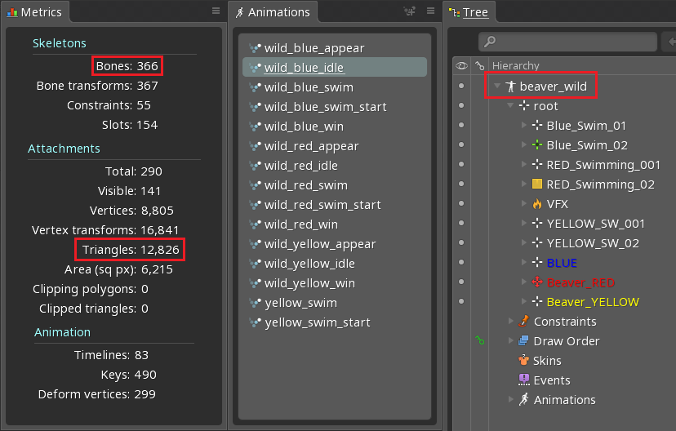Click the red bone icon of Beaver_RED
The image size is (676, 431).
536,282
